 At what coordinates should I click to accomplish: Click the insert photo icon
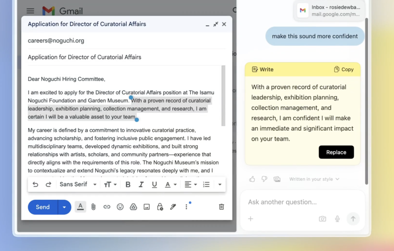click(147, 207)
